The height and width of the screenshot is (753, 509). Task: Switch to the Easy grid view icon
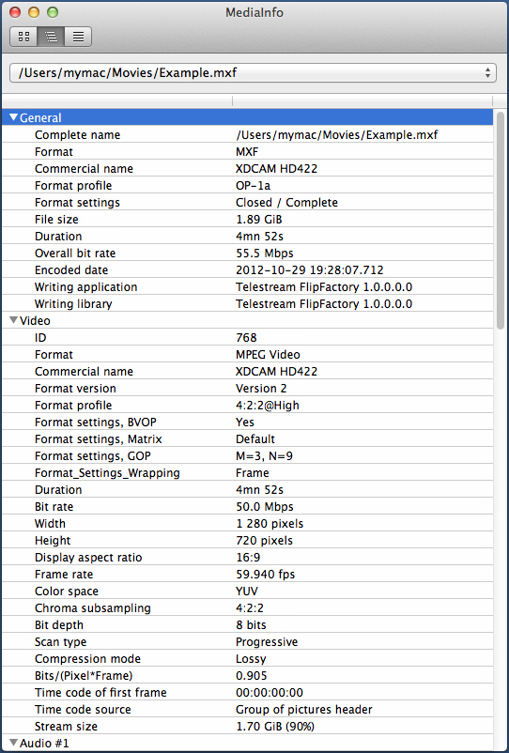click(23, 37)
